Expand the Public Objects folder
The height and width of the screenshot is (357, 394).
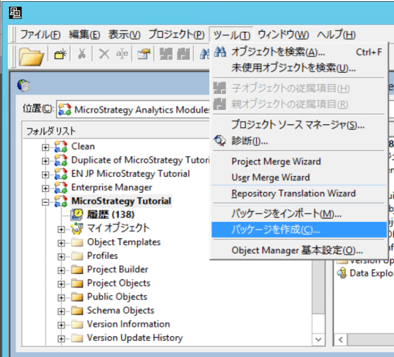(x=61, y=297)
